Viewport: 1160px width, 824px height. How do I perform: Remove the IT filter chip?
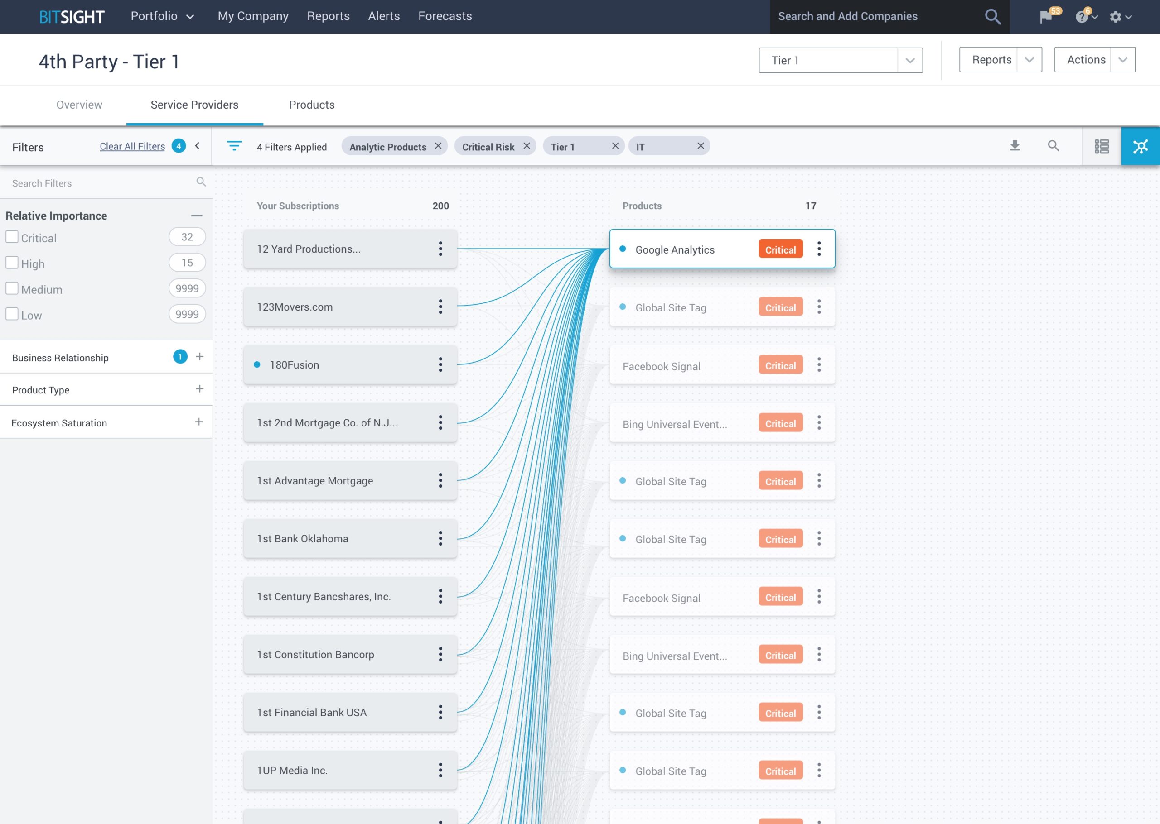pyautogui.click(x=701, y=146)
